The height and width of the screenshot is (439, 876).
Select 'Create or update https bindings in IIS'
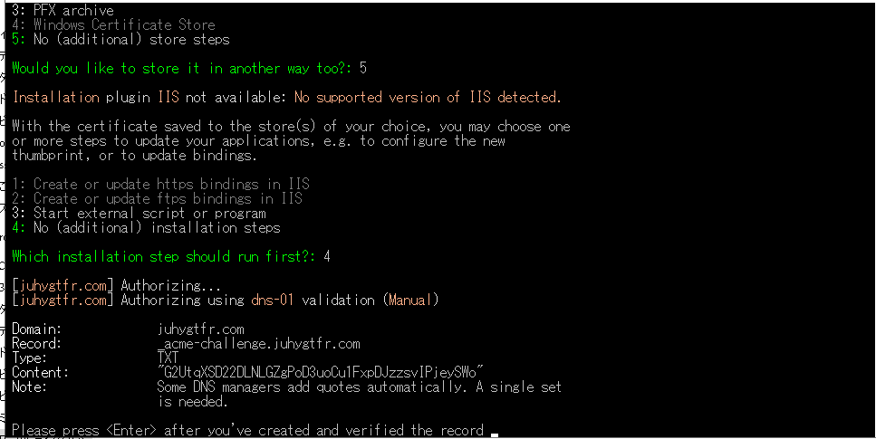(x=171, y=184)
